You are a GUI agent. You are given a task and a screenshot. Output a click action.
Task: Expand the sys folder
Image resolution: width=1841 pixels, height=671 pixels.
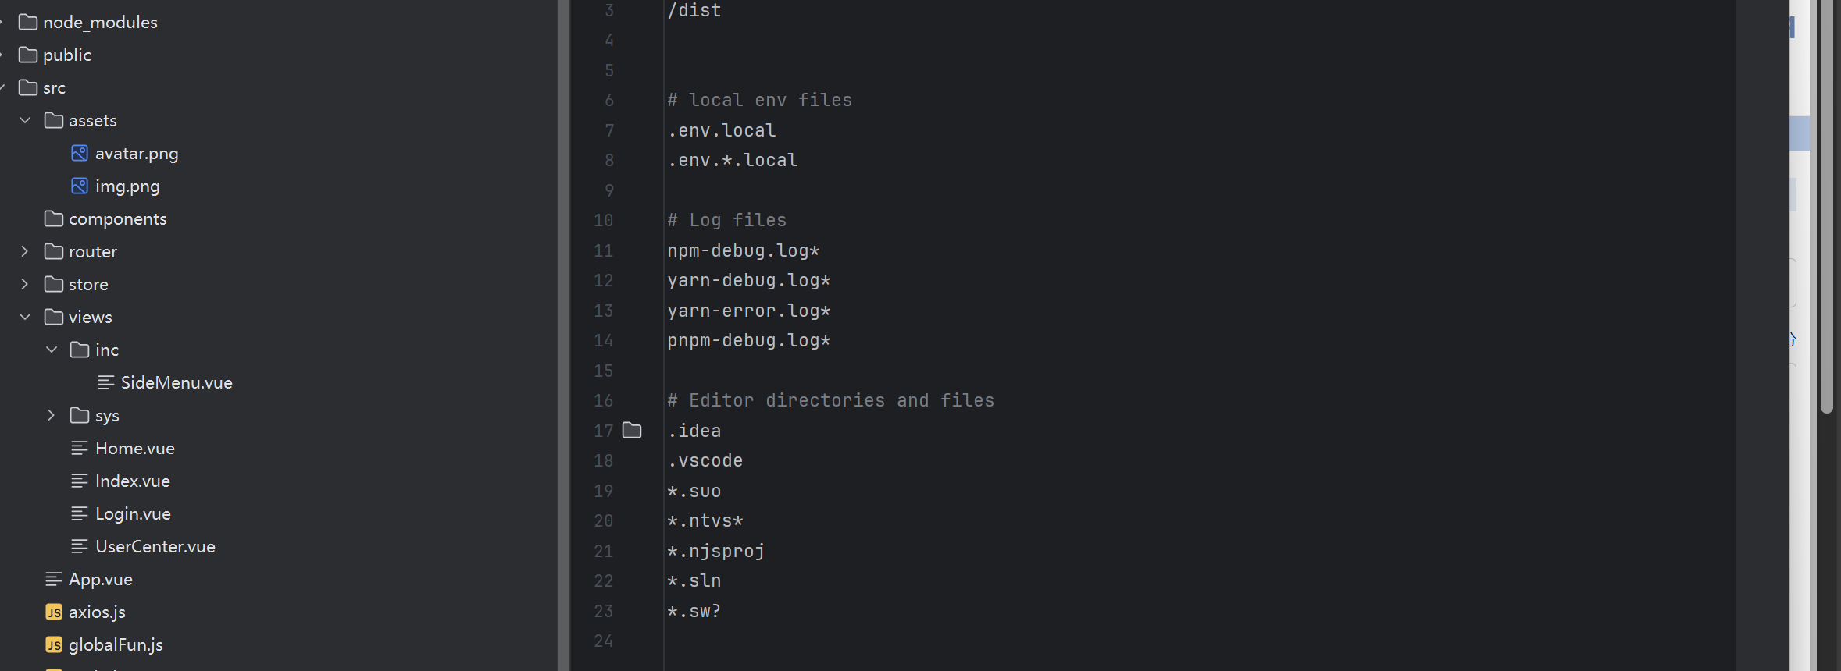[52, 415]
